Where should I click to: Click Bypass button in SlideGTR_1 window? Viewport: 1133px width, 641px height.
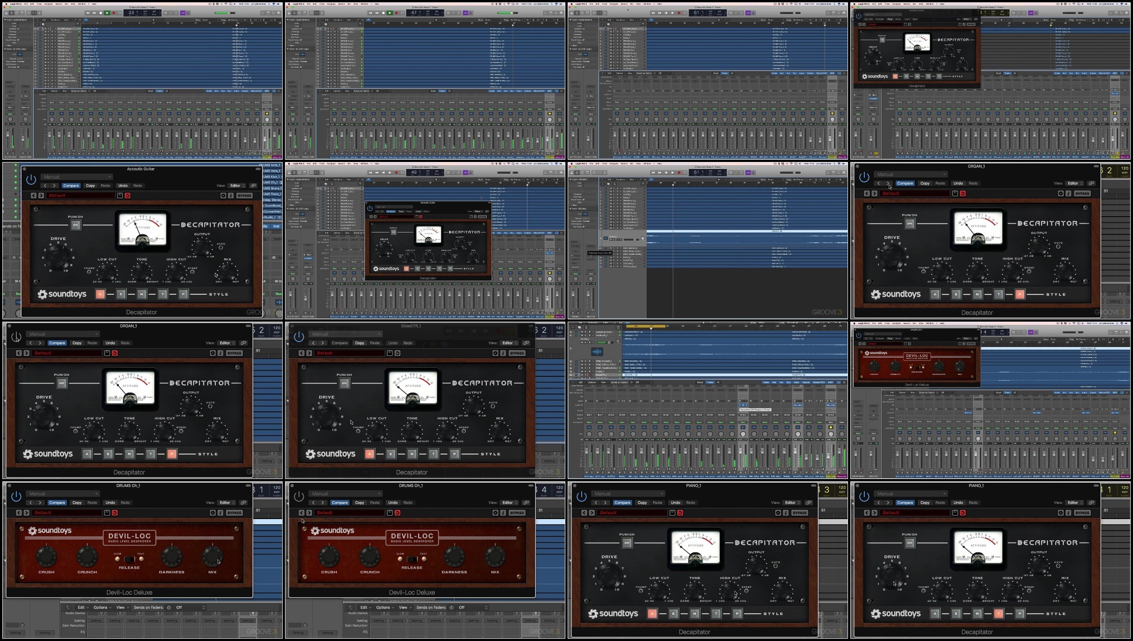(517, 353)
